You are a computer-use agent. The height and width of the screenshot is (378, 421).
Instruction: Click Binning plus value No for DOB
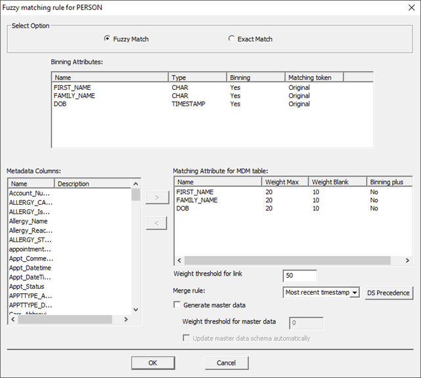pos(374,209)
